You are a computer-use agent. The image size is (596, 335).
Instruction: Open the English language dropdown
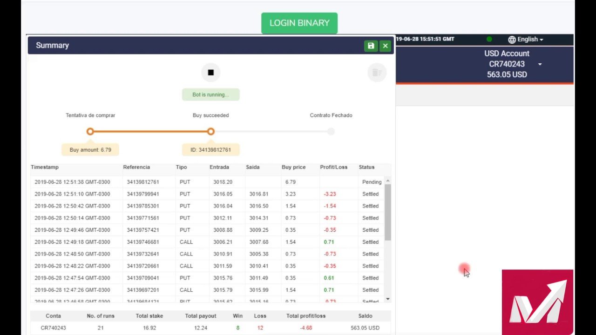530,40
